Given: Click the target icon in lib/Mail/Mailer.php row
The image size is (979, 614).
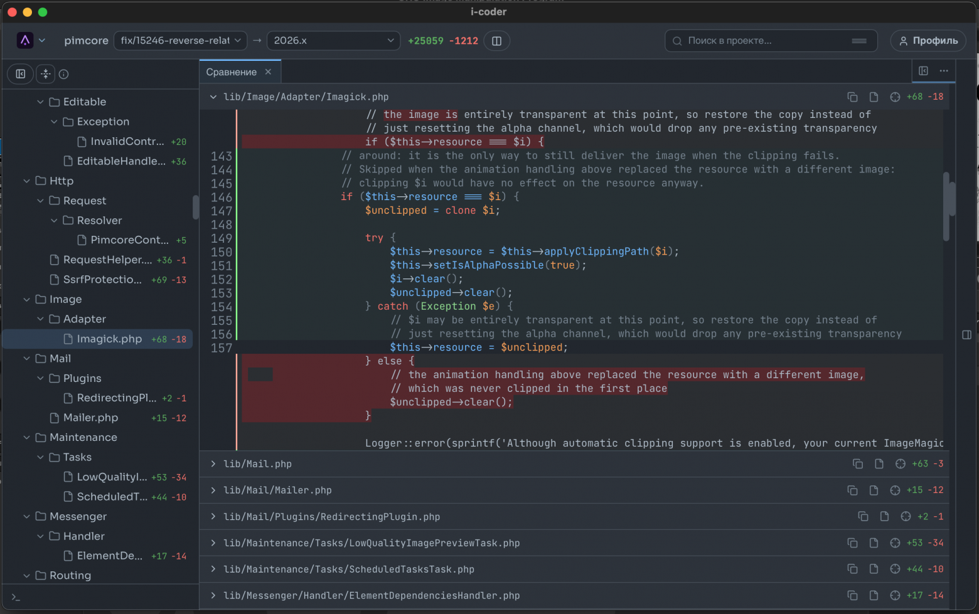Looking at the screenshot, I should (895, 490).
